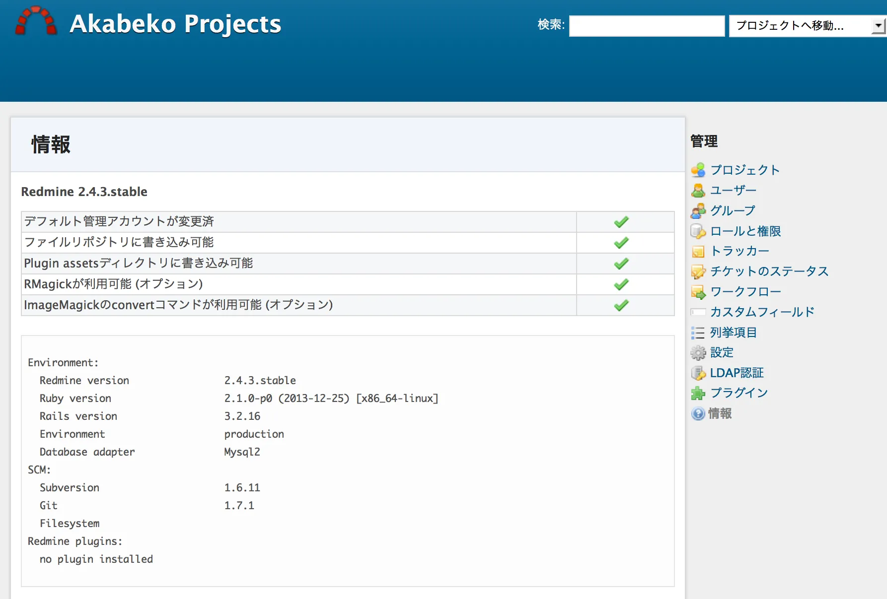Select 情報 from the 管理 menu
Image resolution: width=887 pixels, height=599 pixels.
pyautogui.click(x=721, y=413)
